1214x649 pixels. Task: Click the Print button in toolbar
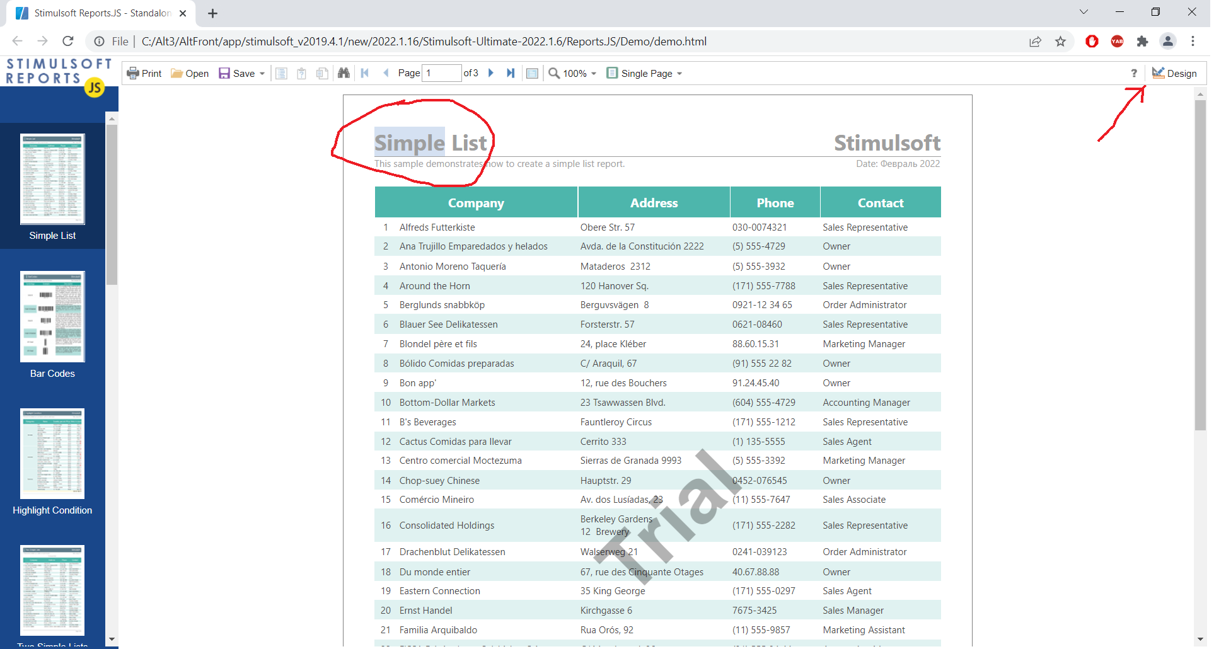click(144, 73)
